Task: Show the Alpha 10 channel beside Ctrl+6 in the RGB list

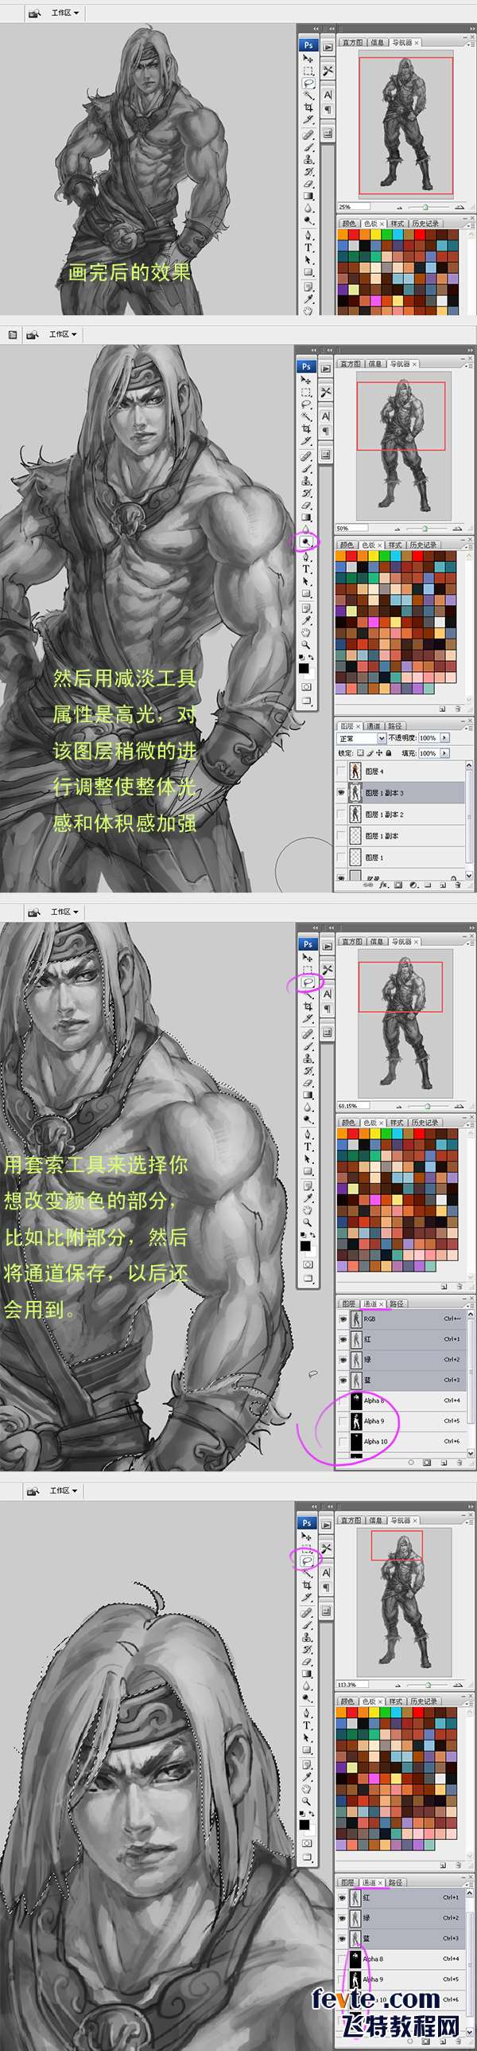Action: pos(343,1441)
